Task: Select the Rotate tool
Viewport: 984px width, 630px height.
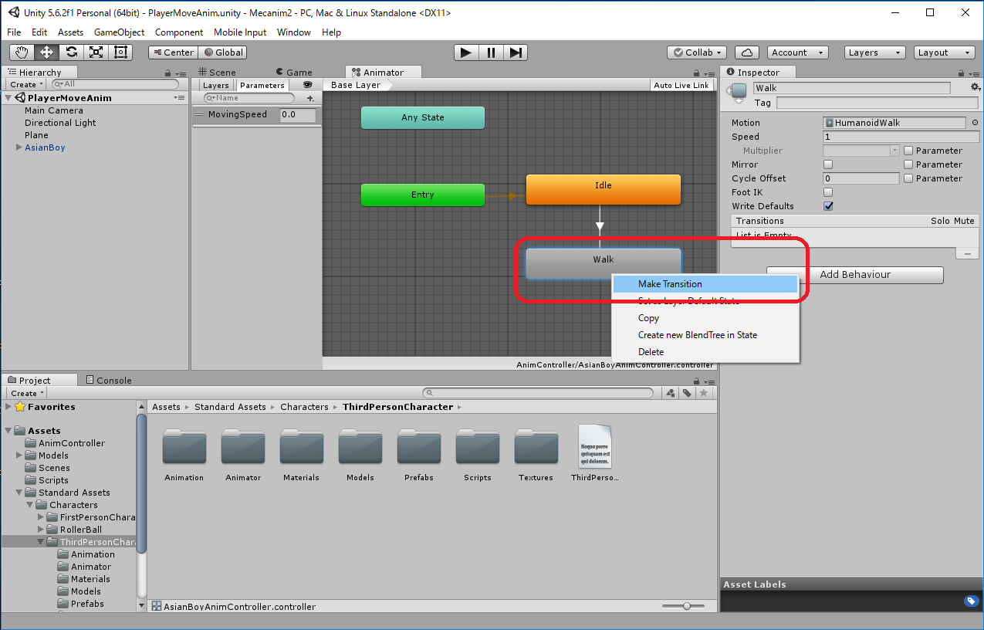Action: (71, 52)
